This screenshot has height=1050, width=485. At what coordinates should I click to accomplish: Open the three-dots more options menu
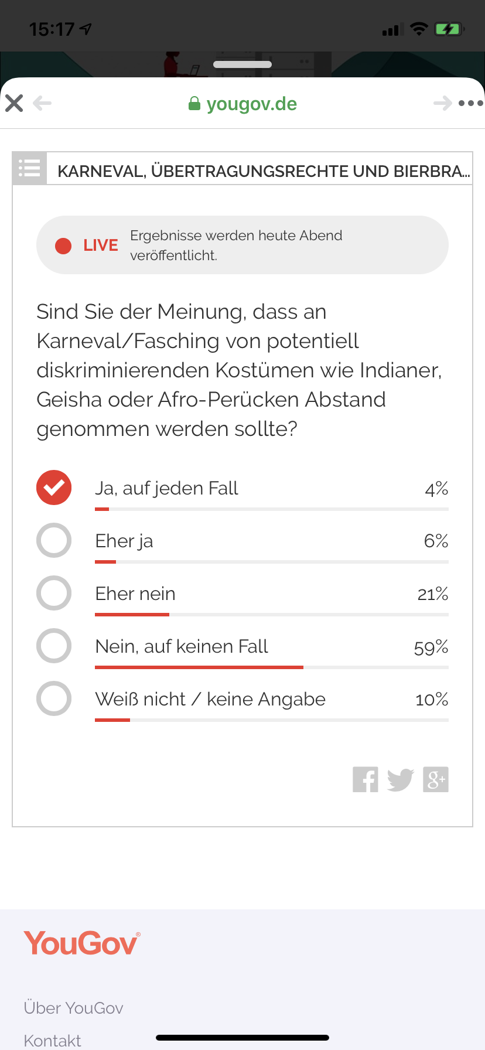471,104
